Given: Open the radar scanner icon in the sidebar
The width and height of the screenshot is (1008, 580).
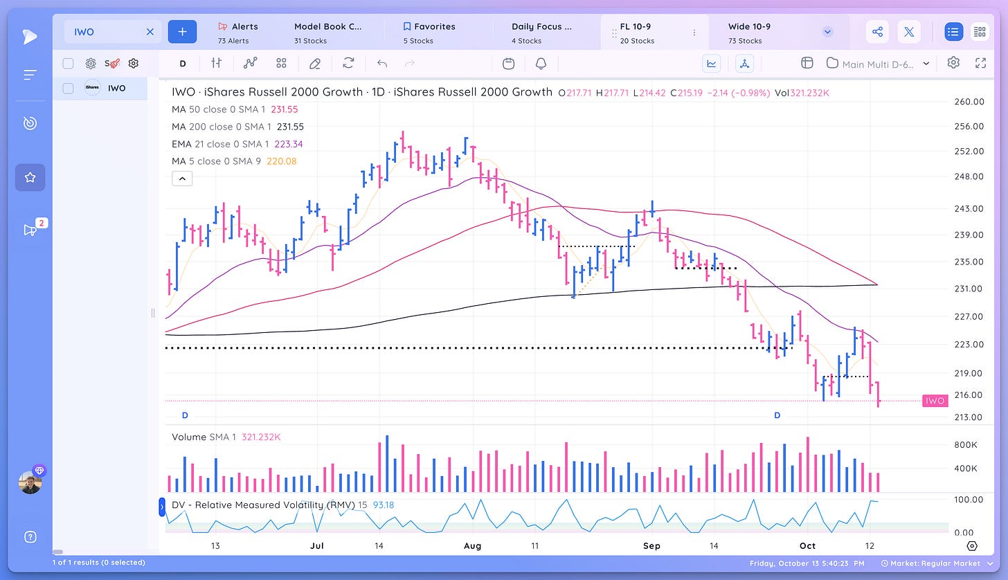Looking at the screenshot, I should [x=30, y=123].
